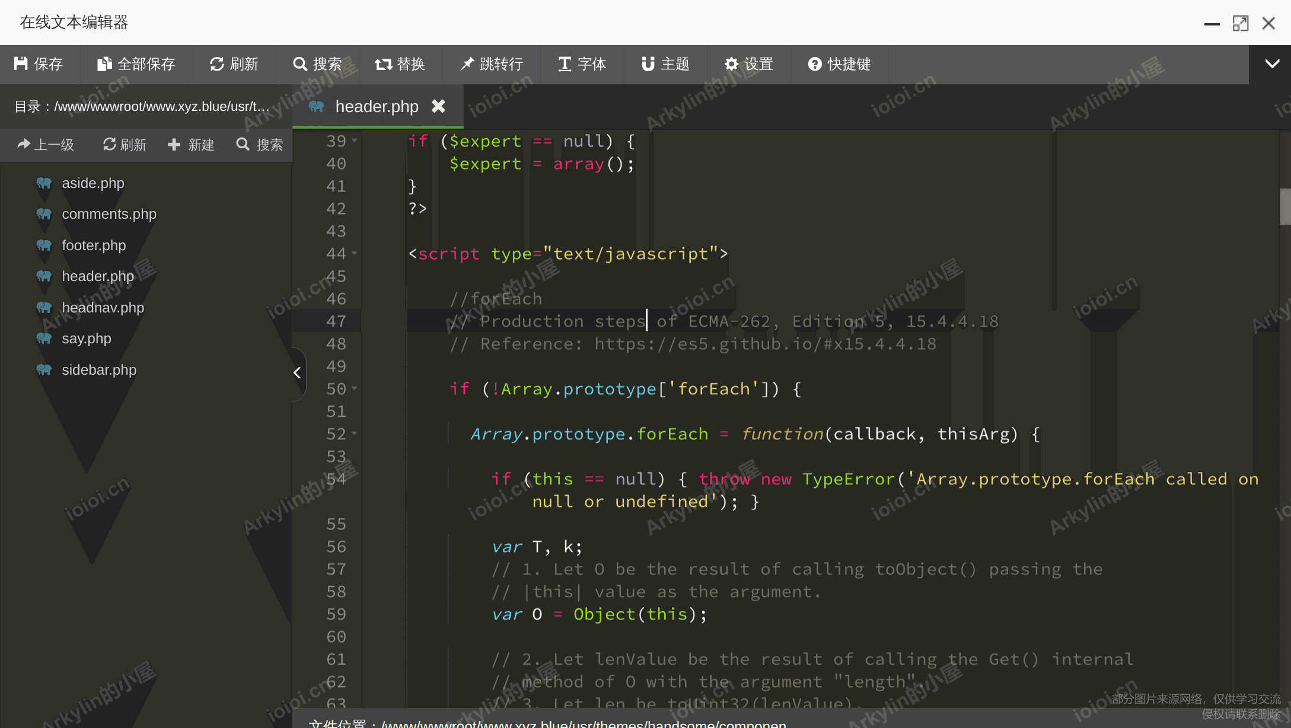The width and height of the screenshot is (1291, 728).
Task: Click the 新建 text in file panel
Action: tap(201, 145)
